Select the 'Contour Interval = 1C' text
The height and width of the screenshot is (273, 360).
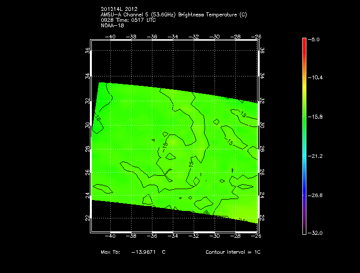(233, 252)
